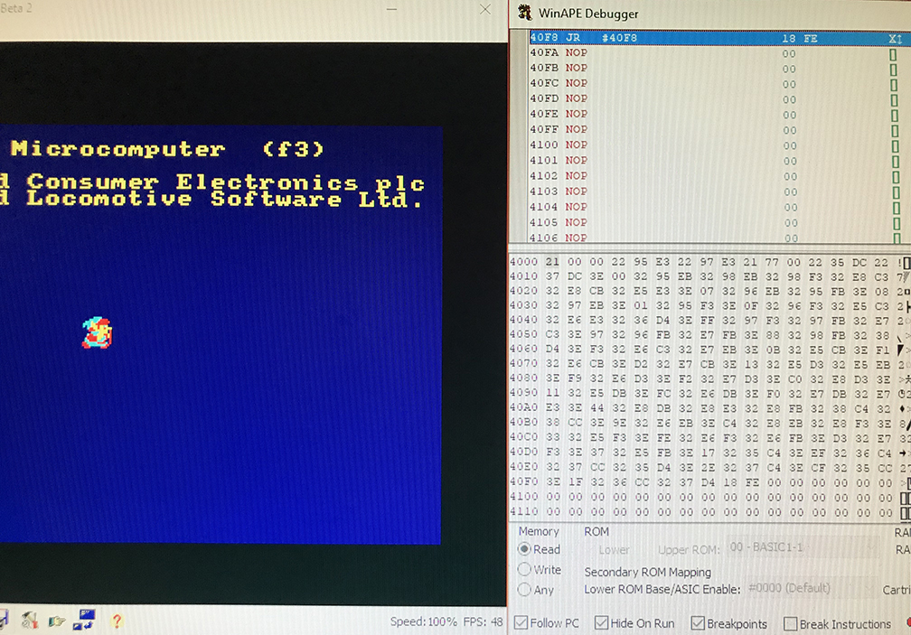Viewport: 911px width, 635px height.
Task: Open help with the question mark icon
Action: click(117, 621)
